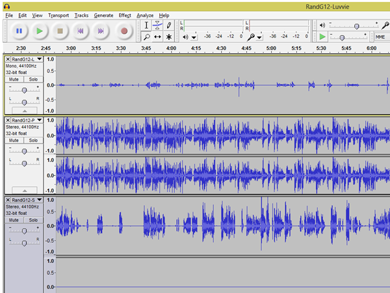Mute the RandG12-P track
Viewport: 390px width, 293px height.
(14, 140)
